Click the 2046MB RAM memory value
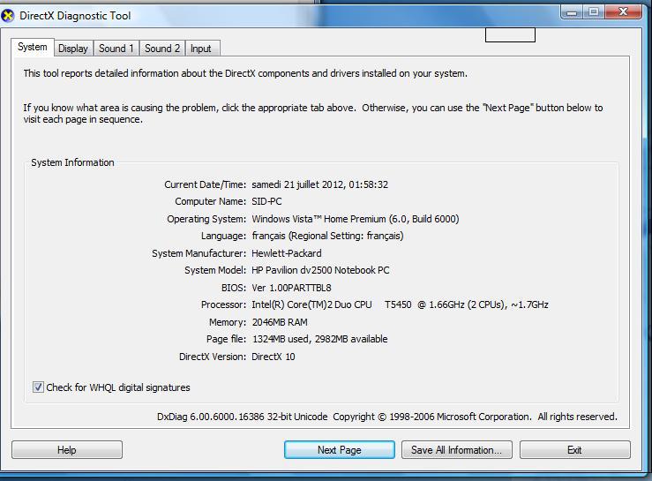 tap(280, 322)
